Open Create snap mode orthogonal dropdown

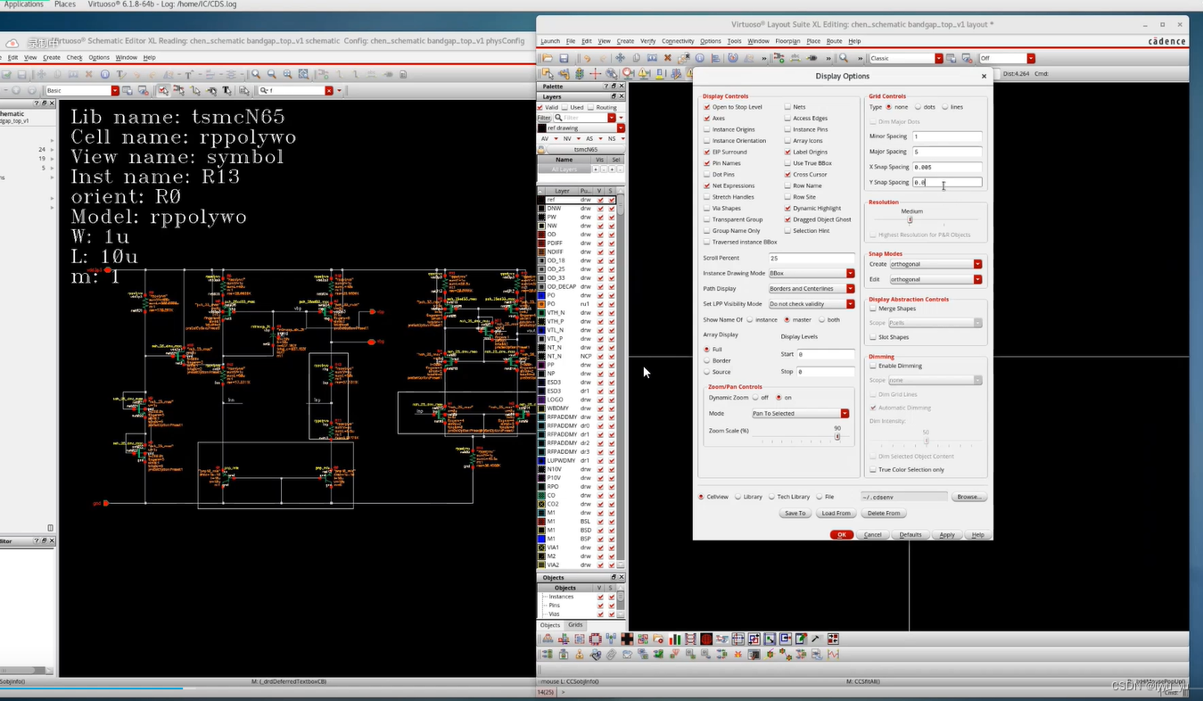pyautogui.click(x=935, y=264)
